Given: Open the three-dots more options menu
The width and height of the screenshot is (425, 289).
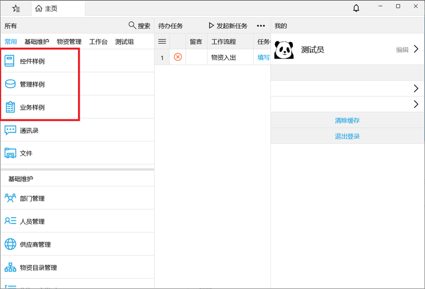Looking at the screenshot, I should coord(260,26).
